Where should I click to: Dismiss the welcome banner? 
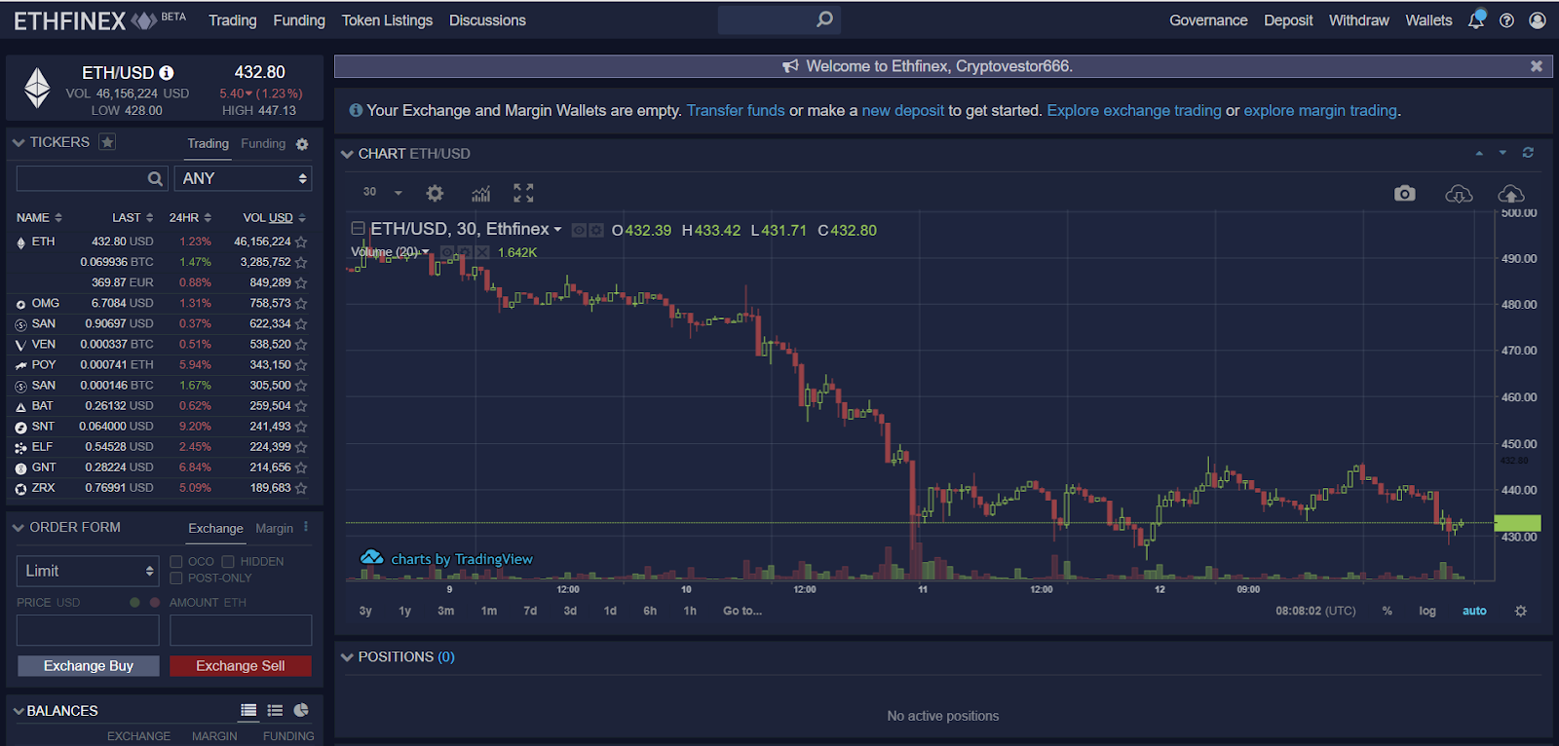[1537, 66]
